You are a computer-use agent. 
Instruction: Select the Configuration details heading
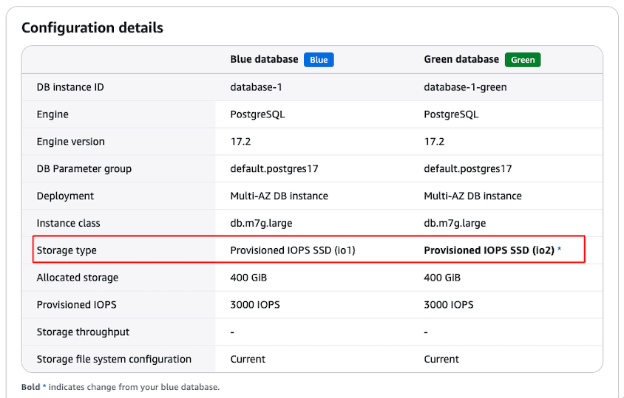92,28
